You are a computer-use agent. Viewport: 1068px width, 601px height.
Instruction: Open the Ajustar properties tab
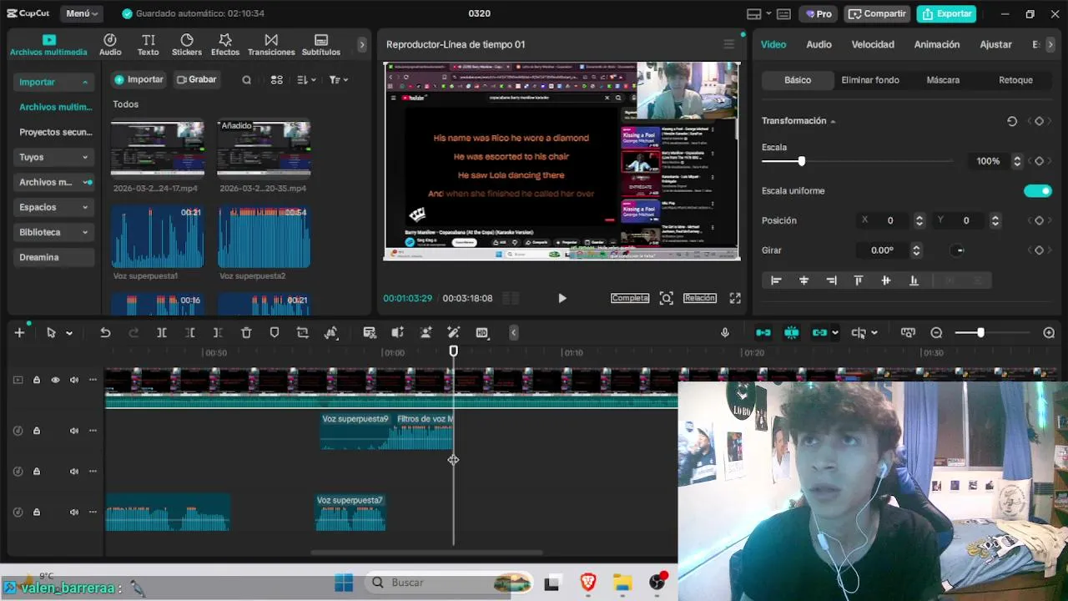click(995, 44)
